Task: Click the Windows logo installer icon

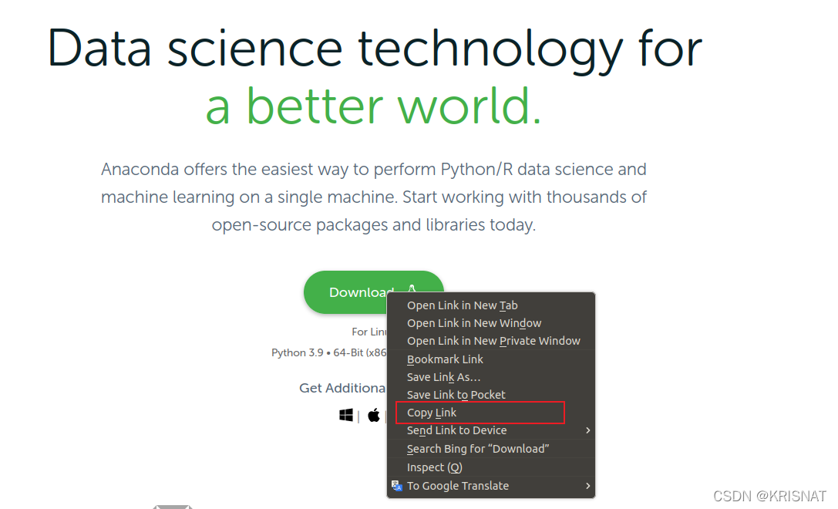Action: pyautogui.click(x=346, y=416)
